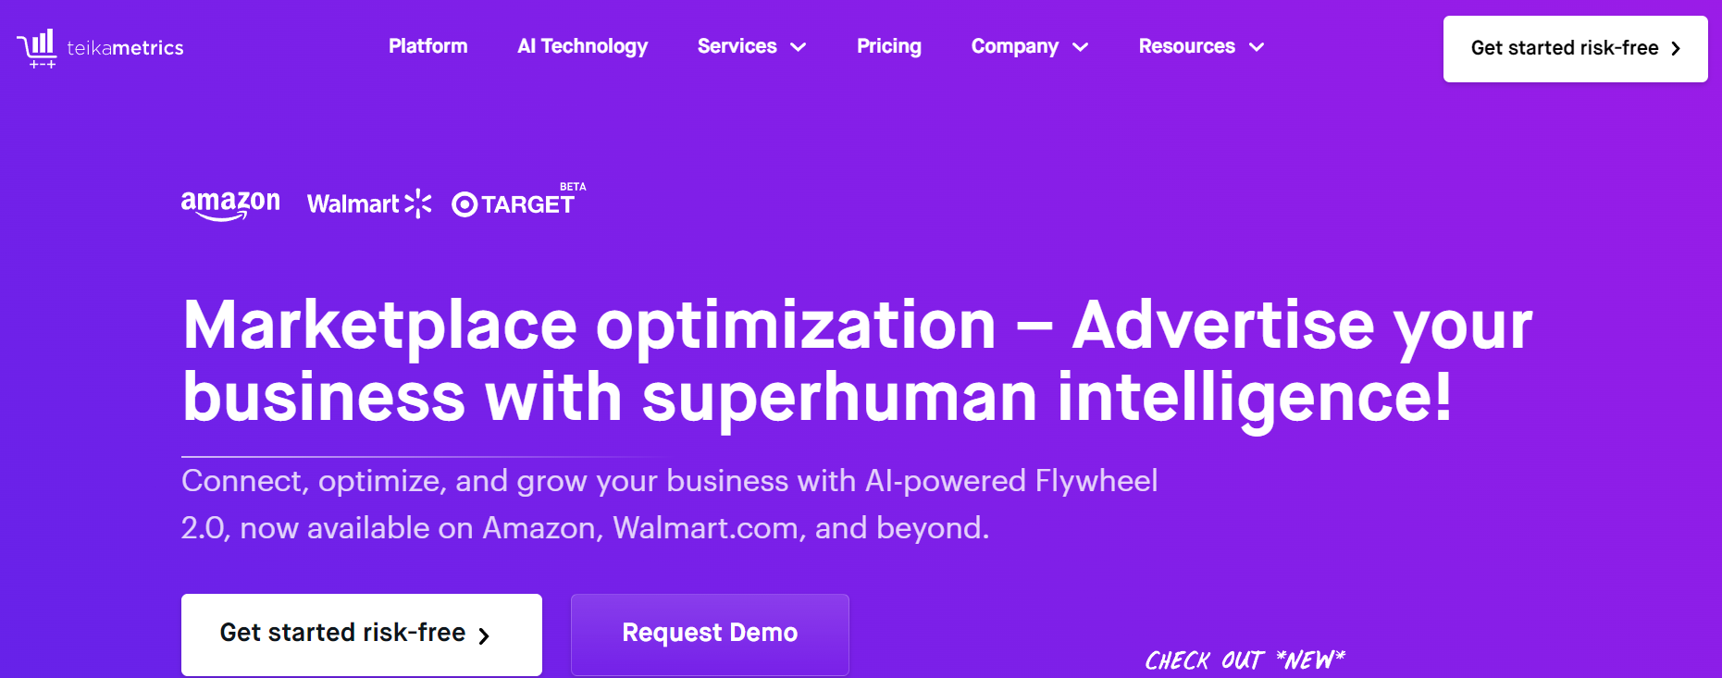
Task: Click the Marketplace optimization headline
Action: click(857, 361)
